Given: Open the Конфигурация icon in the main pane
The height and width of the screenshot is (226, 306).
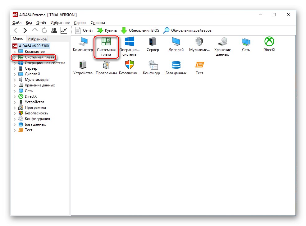Looking at the screenshot, I should [153, 65].
